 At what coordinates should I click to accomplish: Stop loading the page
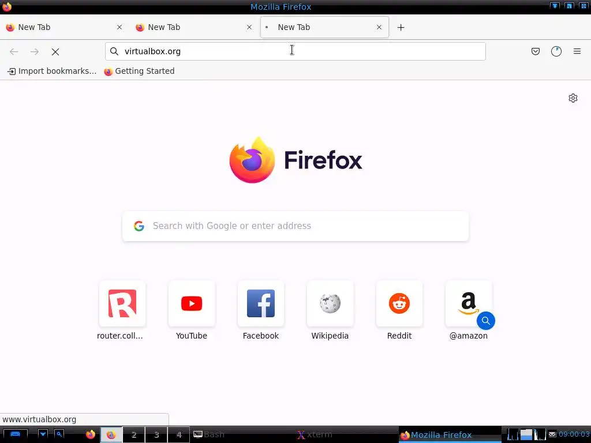coord(55,51)
